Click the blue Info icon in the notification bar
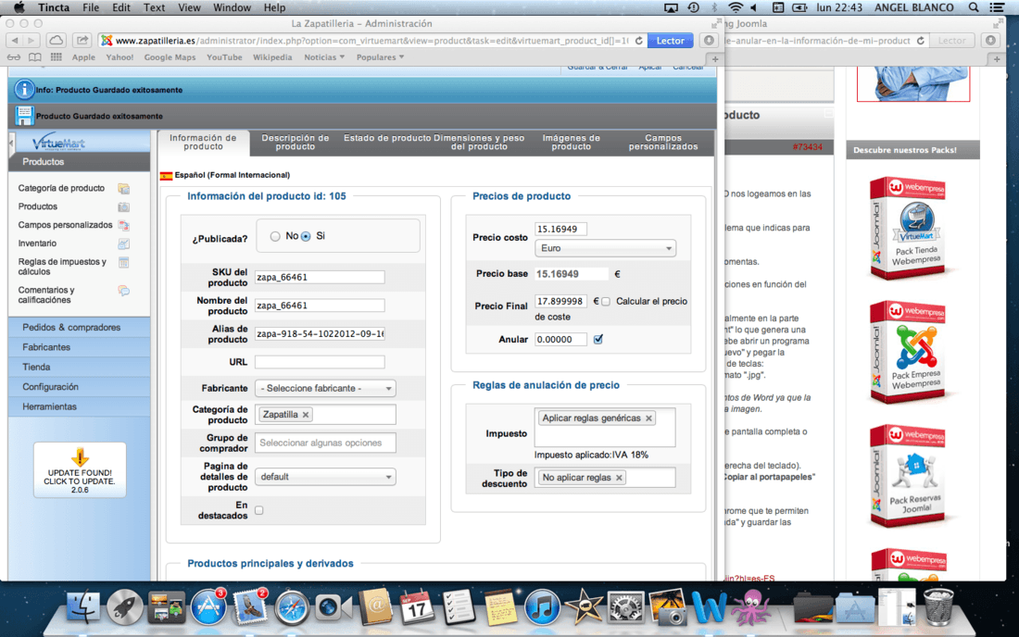This screenshot has width=1019, height=637. [24, 90]
